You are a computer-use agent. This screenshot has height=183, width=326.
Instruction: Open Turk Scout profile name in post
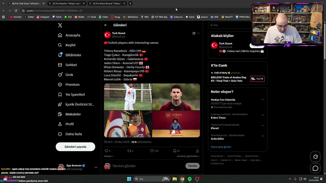(119, 33)
